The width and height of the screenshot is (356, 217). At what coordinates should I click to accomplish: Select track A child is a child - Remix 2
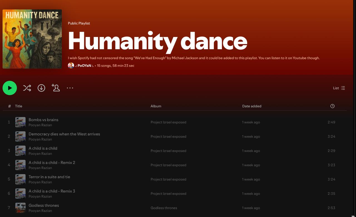(52, 163)
